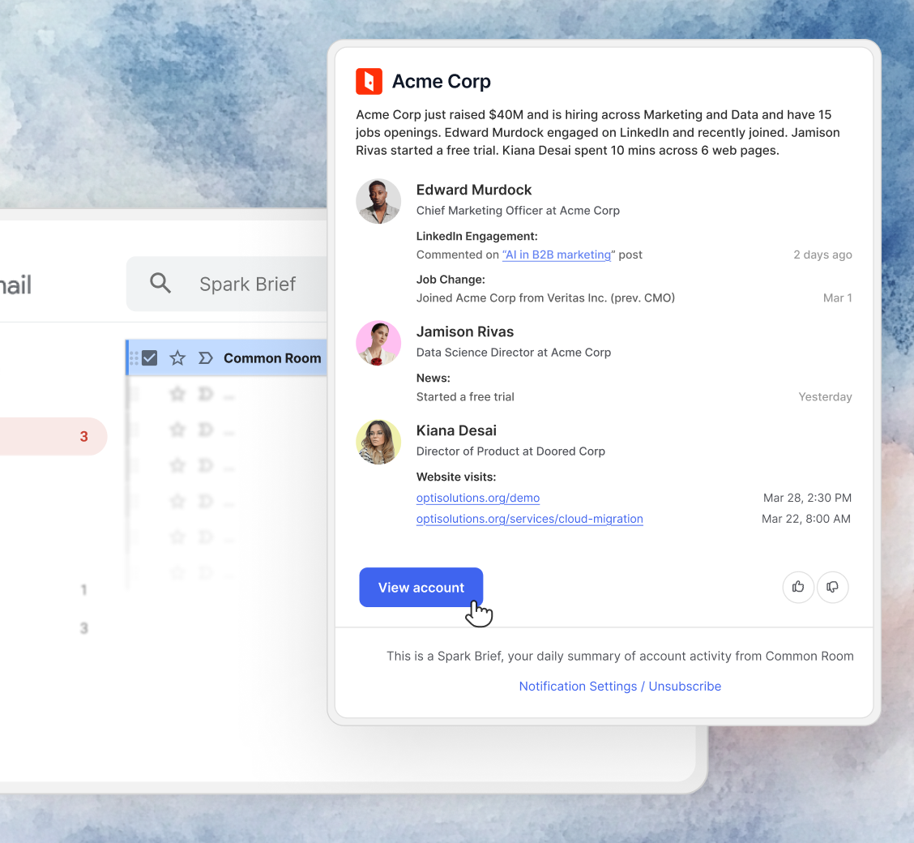Open optisolutions.org/demo link
The width and height of the screenshot is (914, 843).
tap(478, 498)
